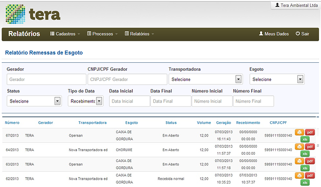
Task: Open the Cadastros menu
Action: pyautogui.click(x=65, y=34)
